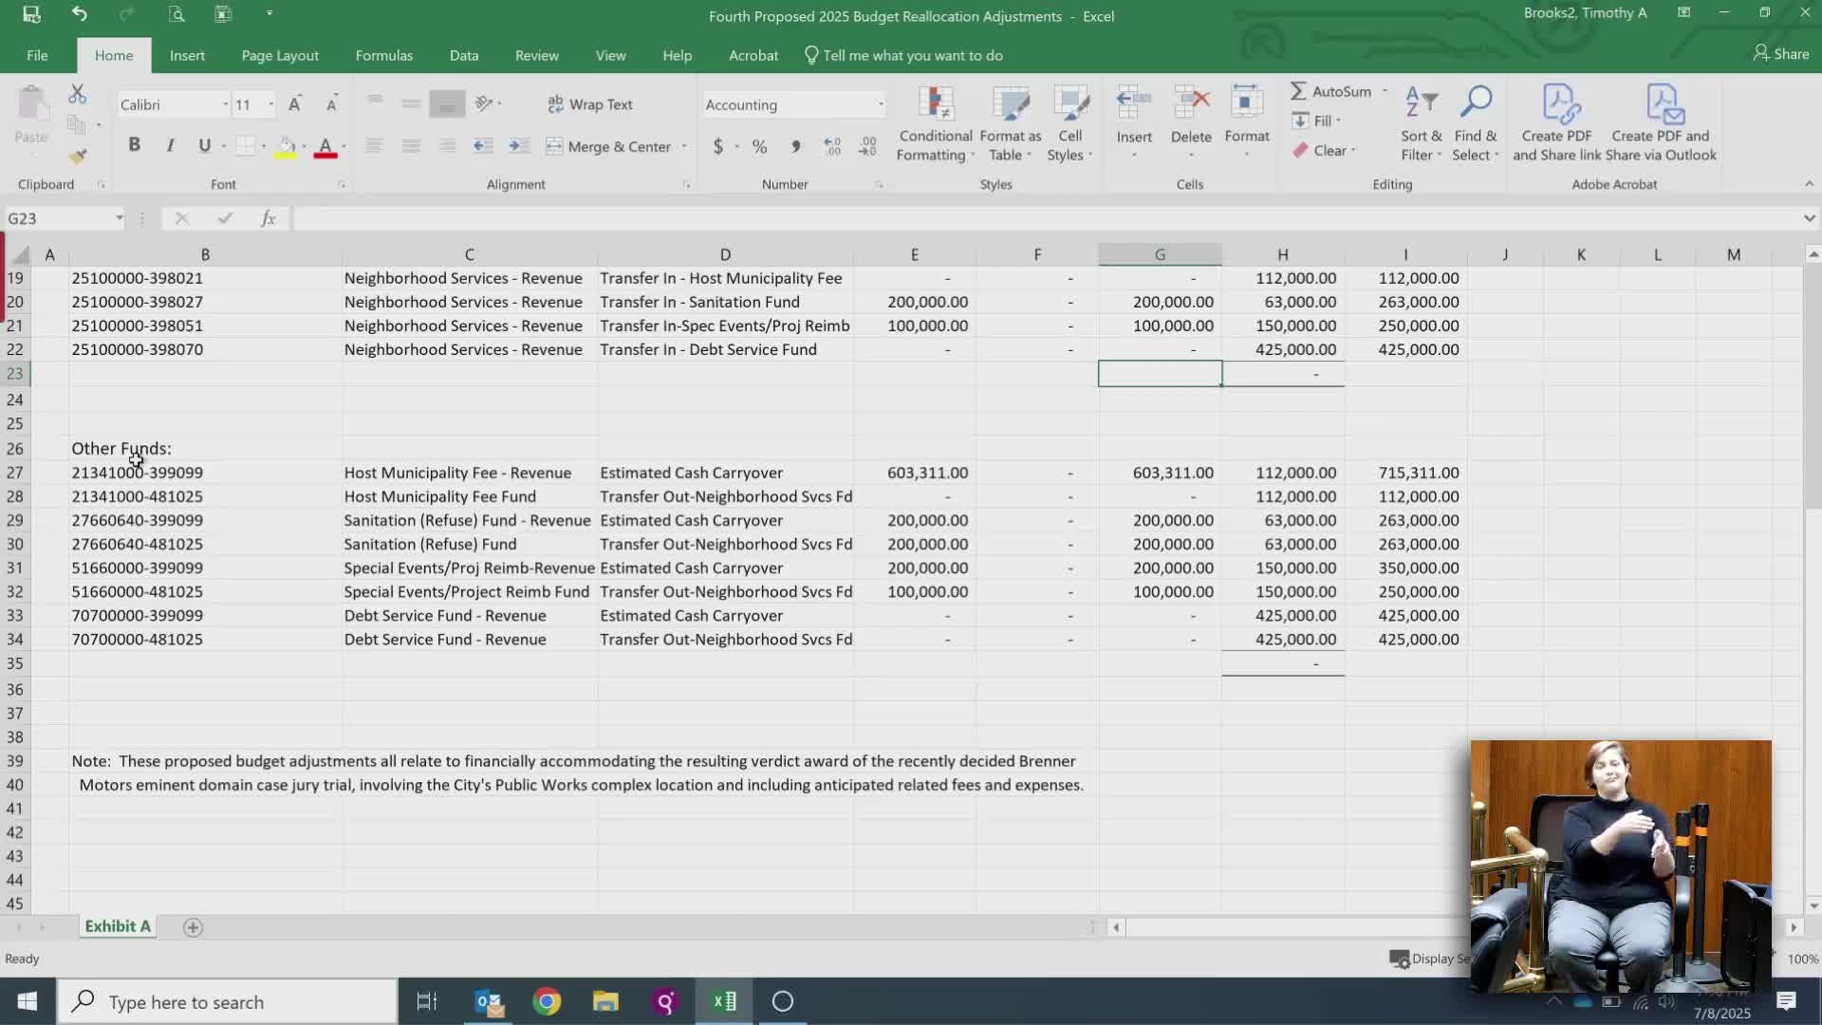Click the Format Painter brush icon
The image size is (1822, 1025).
78,156
